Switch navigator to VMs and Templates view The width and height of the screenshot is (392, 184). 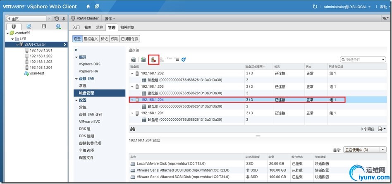click(x=29, y=26)
